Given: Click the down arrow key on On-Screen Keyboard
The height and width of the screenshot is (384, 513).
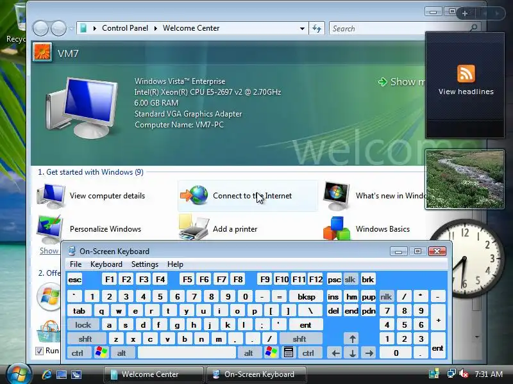Looking at the screenshot, I should (352, 353).
